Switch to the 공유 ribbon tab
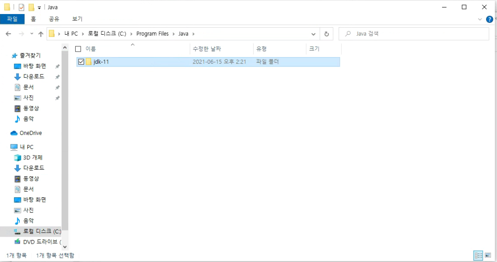This screenshot has height=262, width=497. [54, 19]
